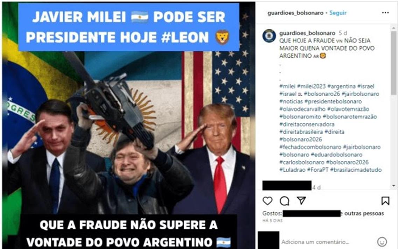
Task: Follow the account via Seguir link
Action: (338, 13)
